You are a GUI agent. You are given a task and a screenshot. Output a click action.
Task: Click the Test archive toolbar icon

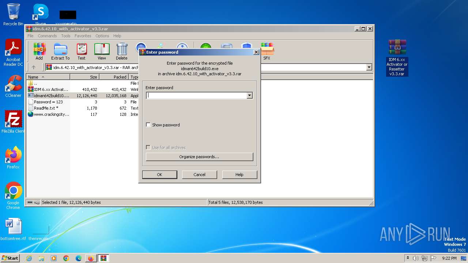82,52
